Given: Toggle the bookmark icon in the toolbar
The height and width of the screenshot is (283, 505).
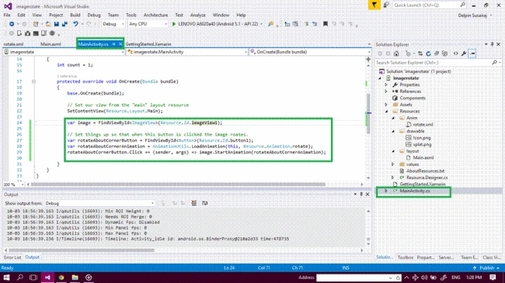Looking at the screenshot, I should [x=326, y=24].
